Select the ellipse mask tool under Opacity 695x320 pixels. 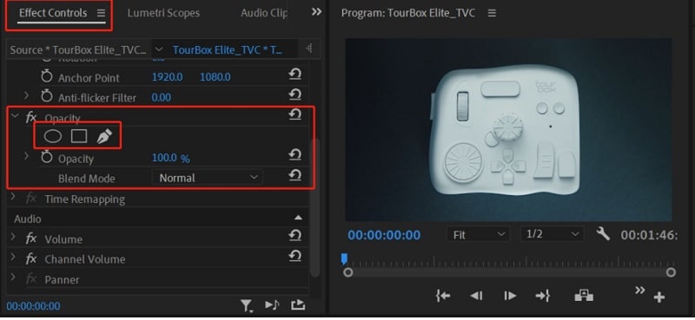53,136
